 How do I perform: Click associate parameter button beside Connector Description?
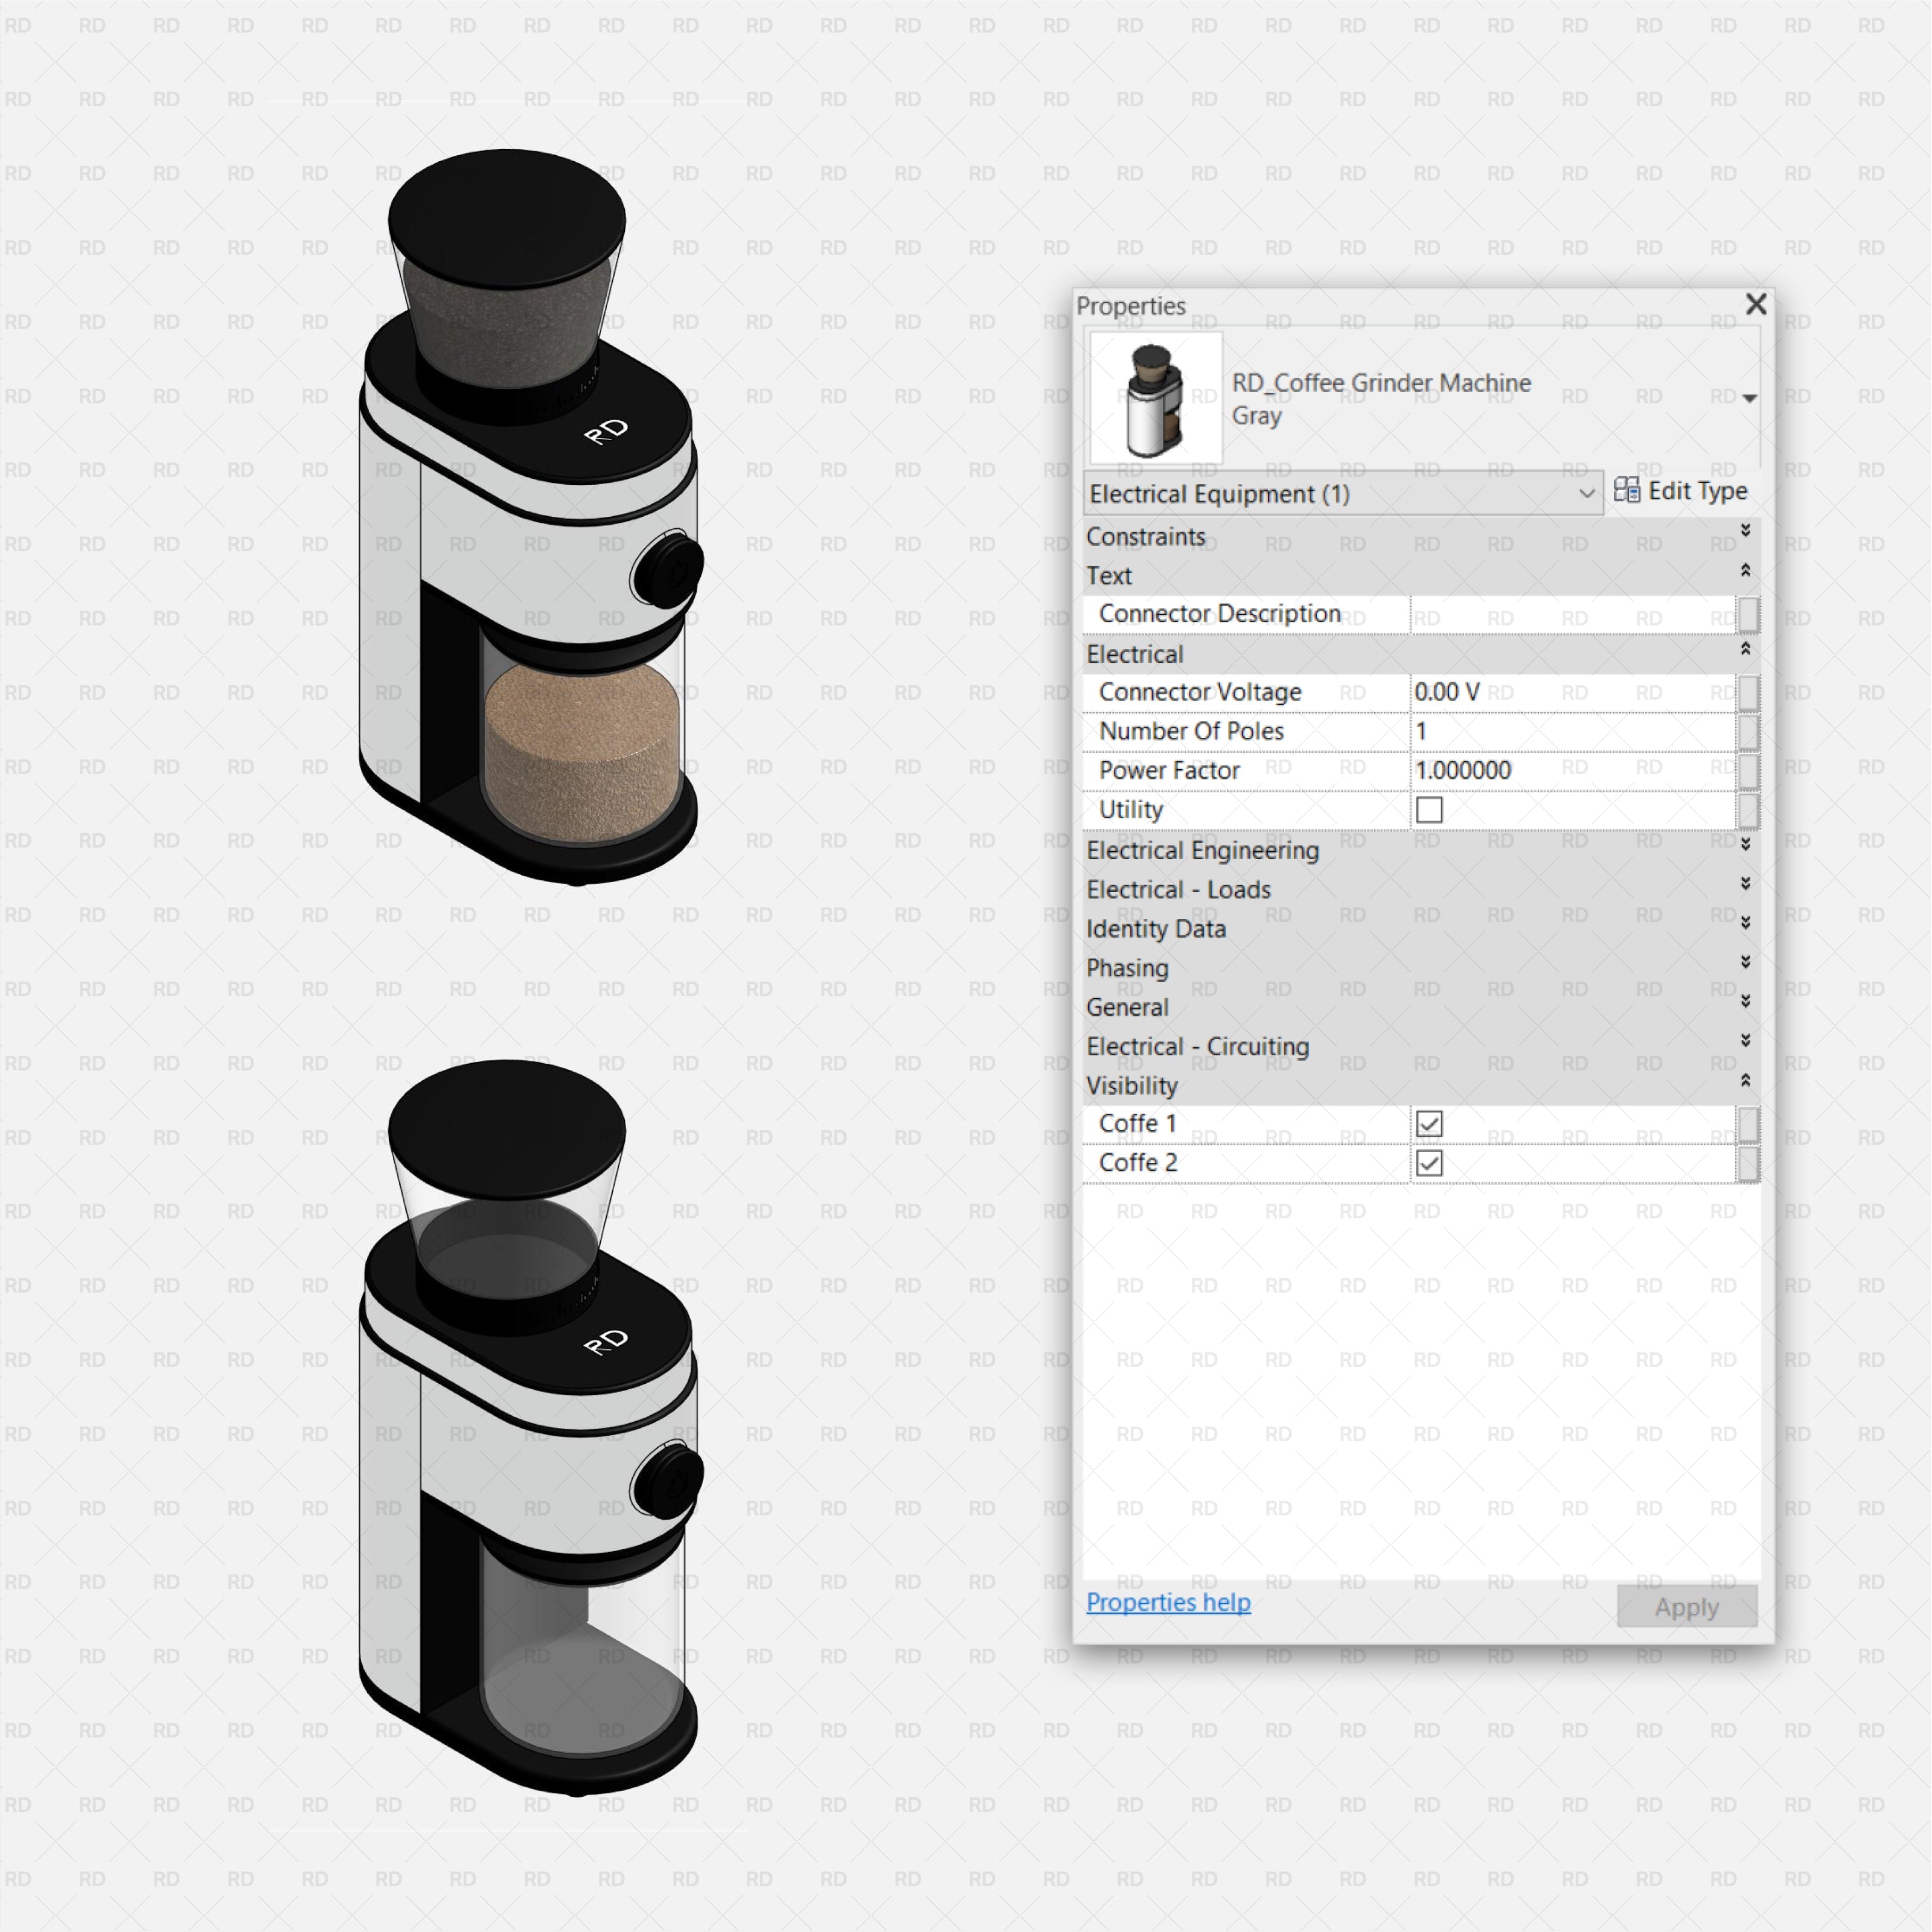point(1750,613)
